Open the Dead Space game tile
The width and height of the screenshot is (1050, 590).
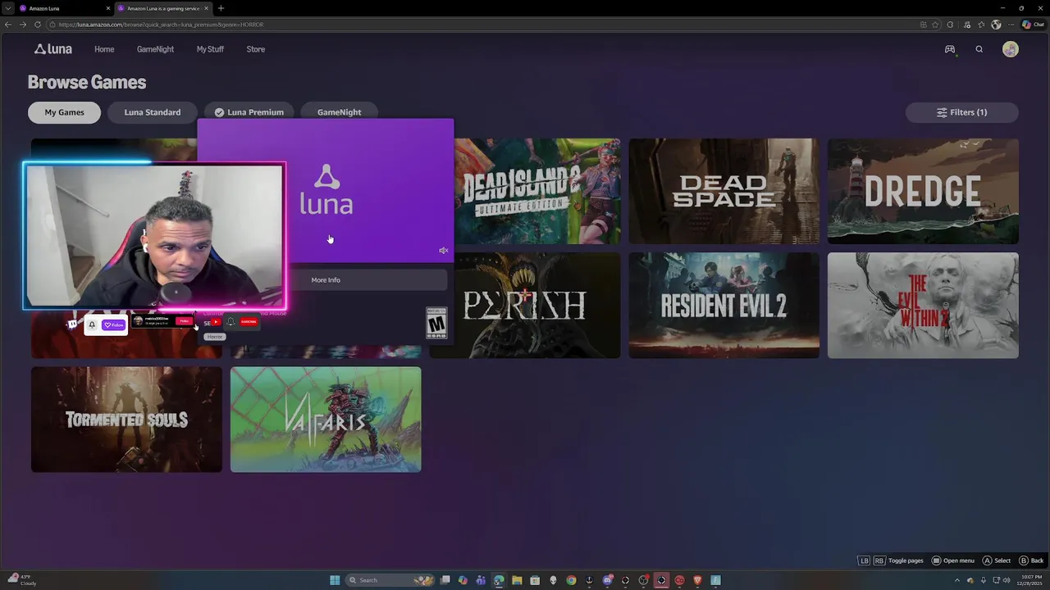point(724,191)
